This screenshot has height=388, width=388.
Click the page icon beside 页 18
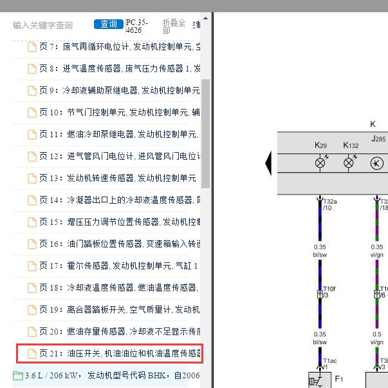32,288
